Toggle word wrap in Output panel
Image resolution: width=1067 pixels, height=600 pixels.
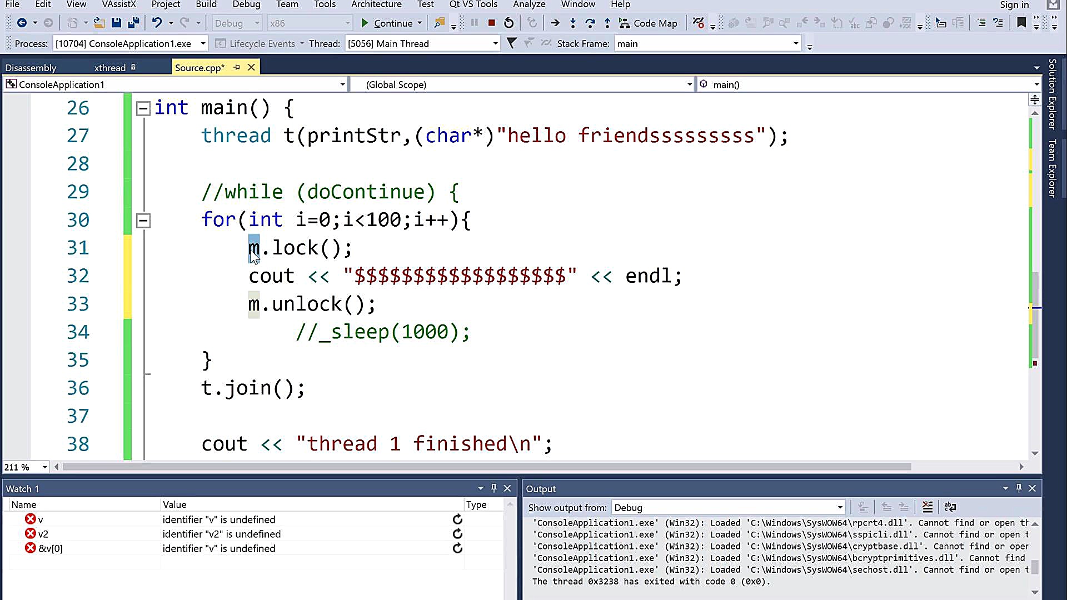(x=950, y=507)
